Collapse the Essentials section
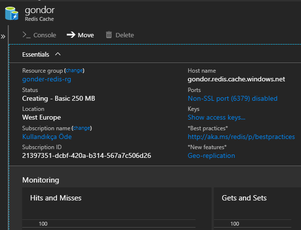The image size is (301, 230). [58, 54]
